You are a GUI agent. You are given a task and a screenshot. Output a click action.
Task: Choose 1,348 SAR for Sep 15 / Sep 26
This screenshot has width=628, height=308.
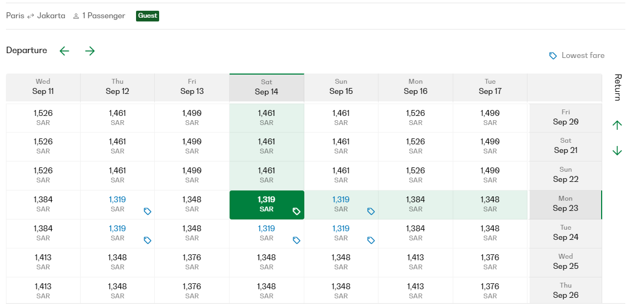tap(341, 291)
